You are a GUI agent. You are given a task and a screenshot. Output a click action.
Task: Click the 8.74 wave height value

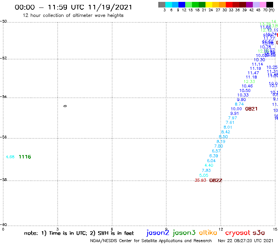coord(239,104)
